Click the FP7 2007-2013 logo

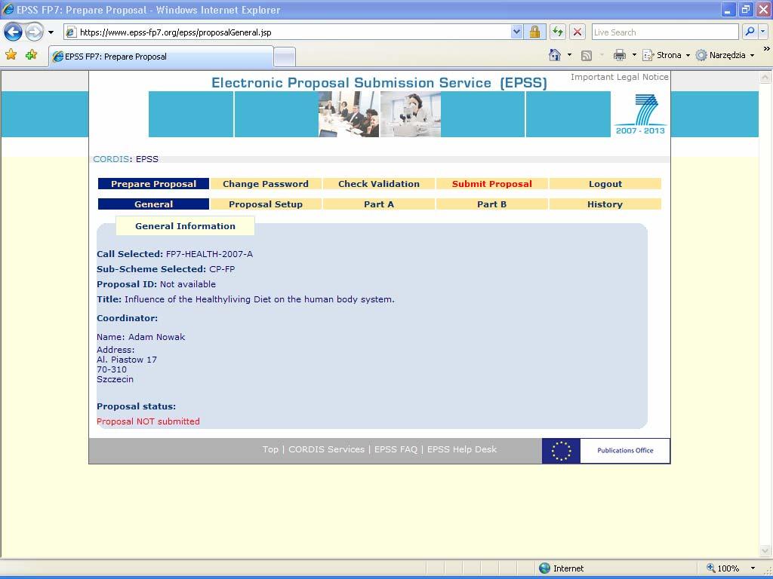640,115
